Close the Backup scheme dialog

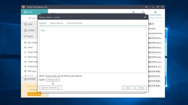point(145,17)
